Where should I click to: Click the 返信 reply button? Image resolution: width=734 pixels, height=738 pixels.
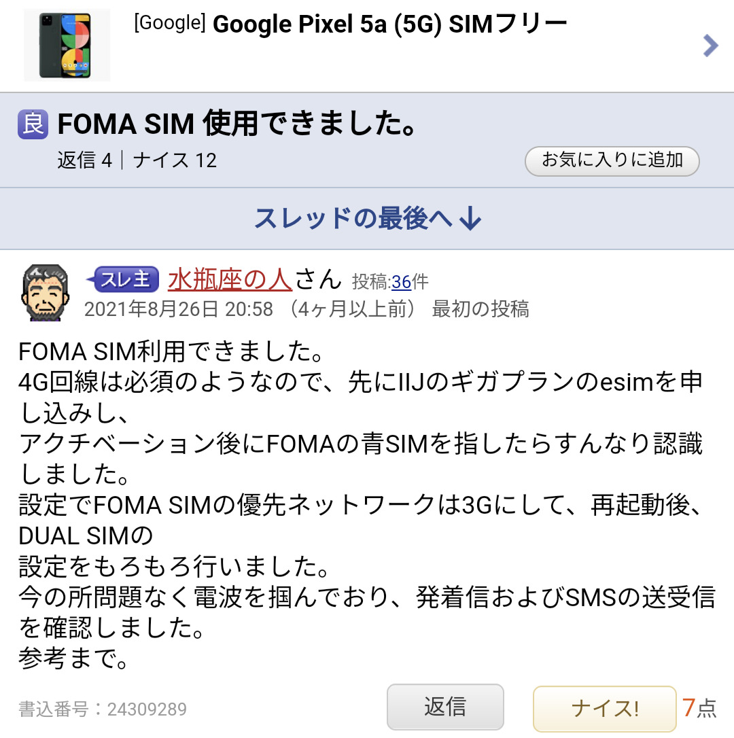[x=445, y=707]
